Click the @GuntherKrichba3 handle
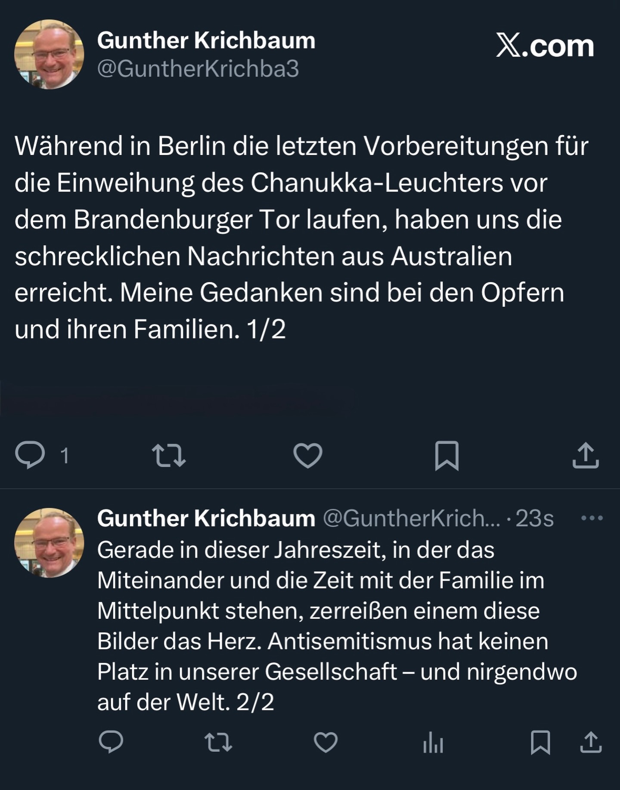Image resolution: width=620 pixels, height=790 pixels. [198, 69]
